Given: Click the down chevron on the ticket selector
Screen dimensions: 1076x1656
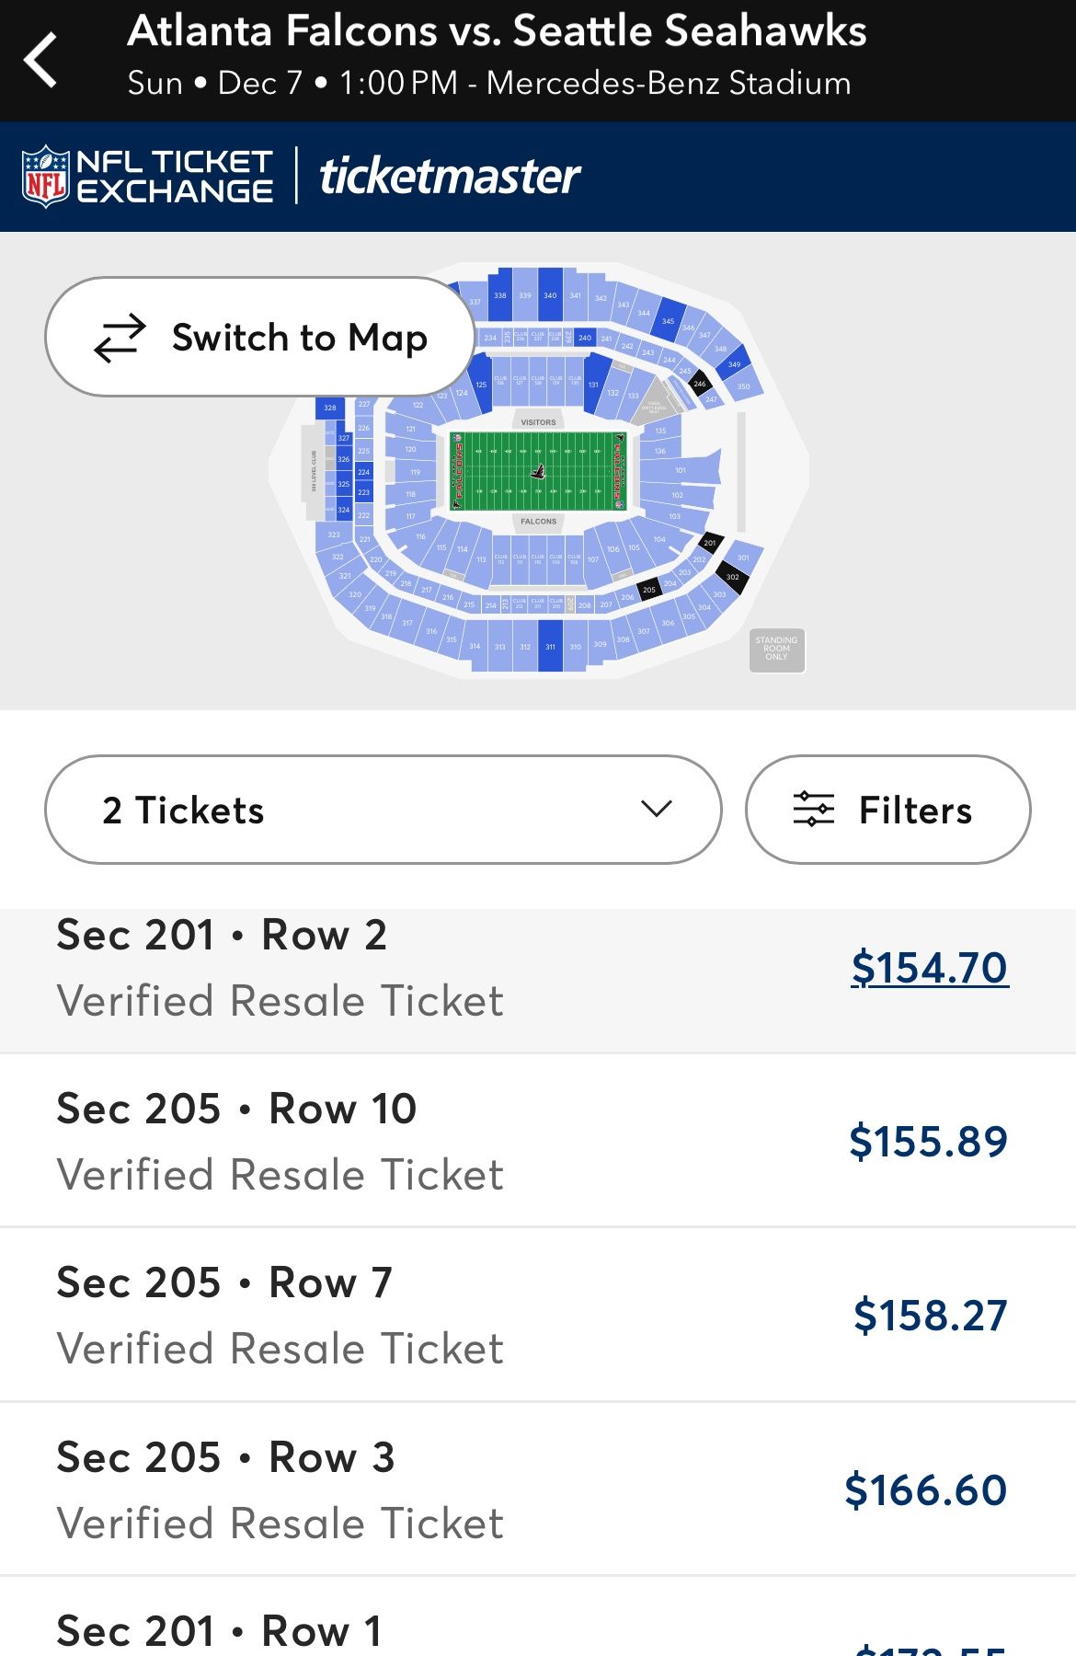Looking at the screenshot, I should pos(655,810).
